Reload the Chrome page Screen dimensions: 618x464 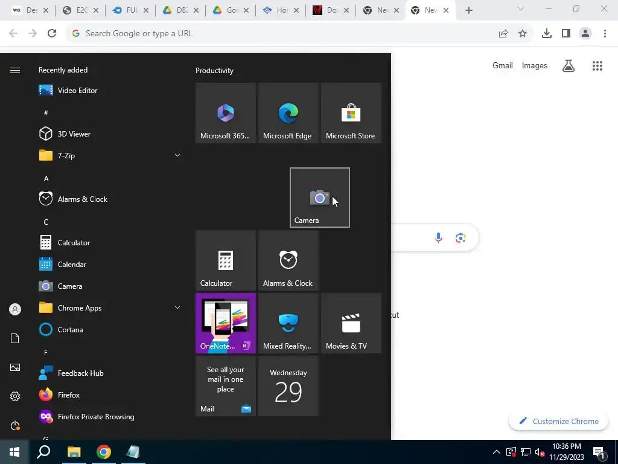pyautogui.click(x=52, y=34)
